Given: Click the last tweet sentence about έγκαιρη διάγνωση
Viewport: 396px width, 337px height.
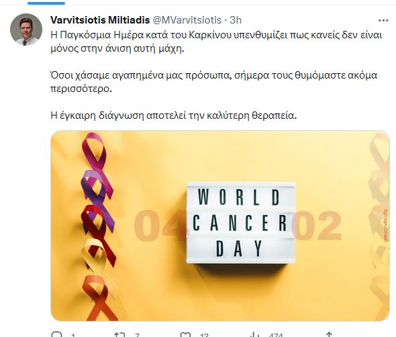Looking at the screenshot, I should 174,115.
